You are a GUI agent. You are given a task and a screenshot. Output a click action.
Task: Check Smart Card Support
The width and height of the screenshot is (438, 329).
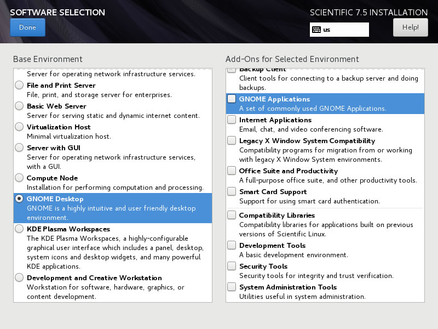coord(232,191)
